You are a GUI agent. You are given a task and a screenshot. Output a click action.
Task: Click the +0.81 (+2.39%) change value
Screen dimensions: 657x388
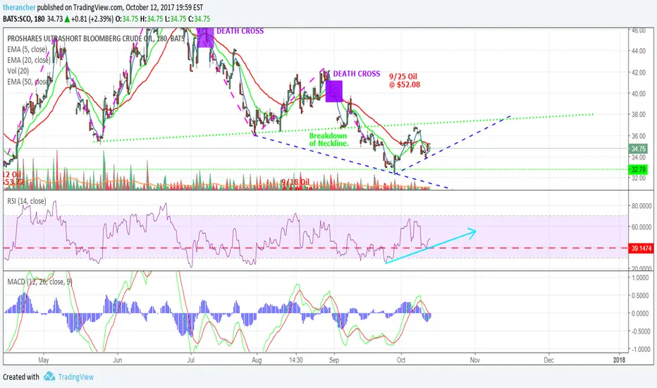[x=92, y=19]
